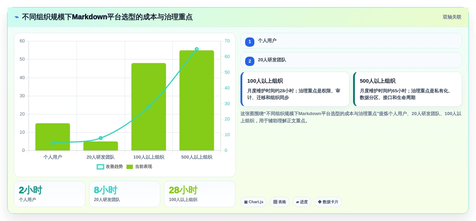Image resolution: width=476 pixels, height=221 pixels.
Task: Click the chart title 不同组织规模下Markdown平台选型的成本与治理重点
Action: pyautogui.click(x=107, y=17)
